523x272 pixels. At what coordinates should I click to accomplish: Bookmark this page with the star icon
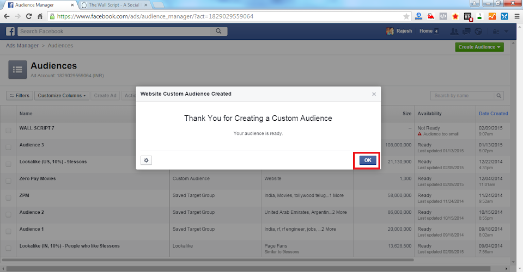pos(406,16)
